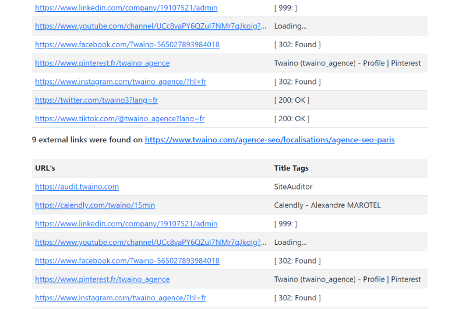Open the Pinterest twaino_agence link above the Twitter row

click(x=103, y=63)
